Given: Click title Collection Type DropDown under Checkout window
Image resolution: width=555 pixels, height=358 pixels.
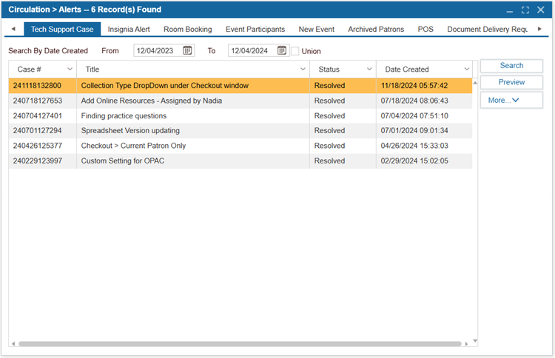Looking at the screenshot, I should click(x=165, y=85).
